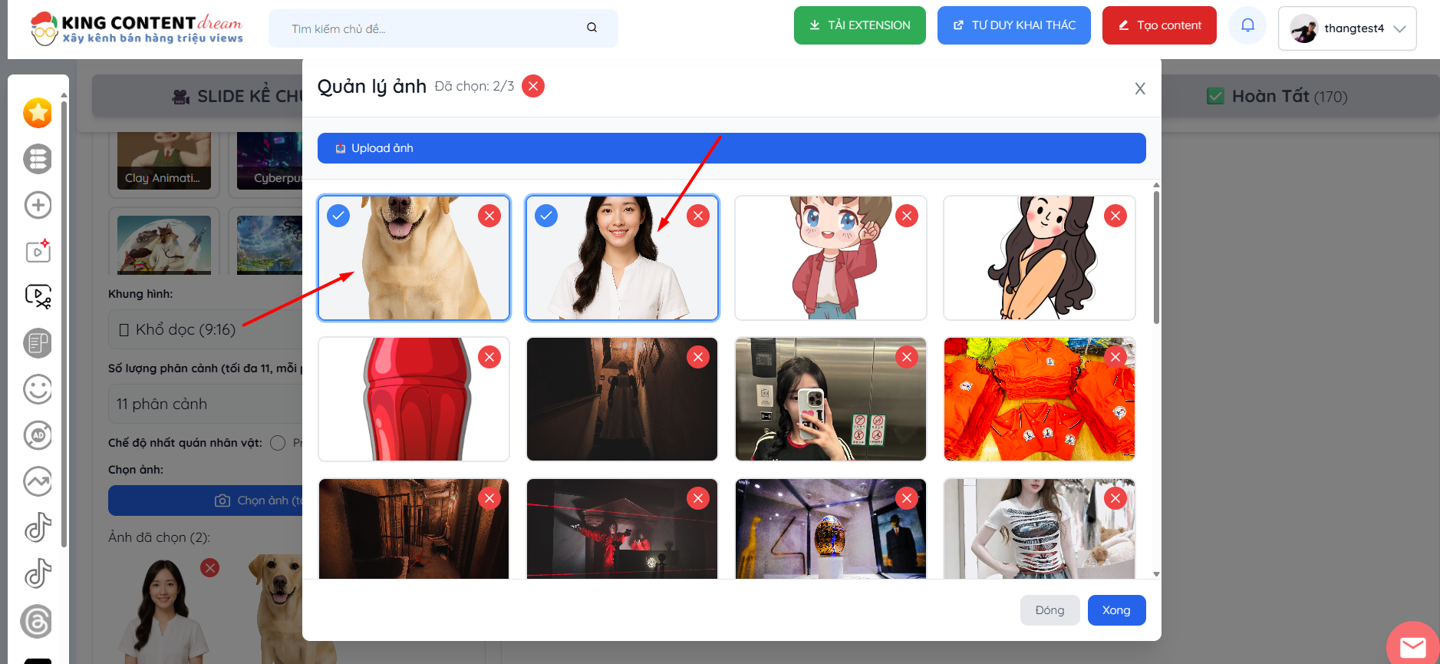Toggle character consistency mode radio button
The width and height of the screenshot is (1440, 664).
[x=278, y=443]
